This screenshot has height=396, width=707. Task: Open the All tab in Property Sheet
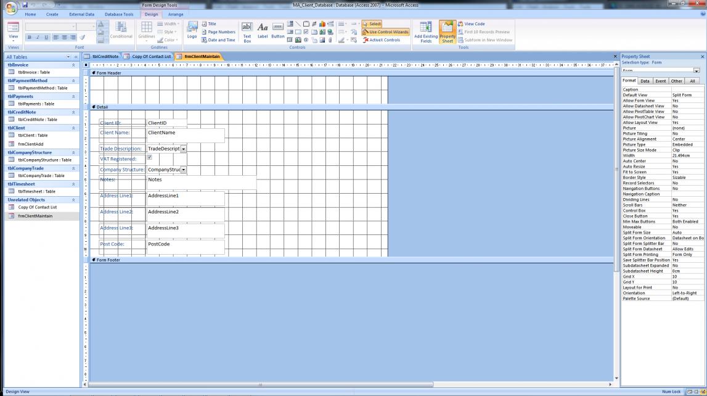[x=692, y=81]
